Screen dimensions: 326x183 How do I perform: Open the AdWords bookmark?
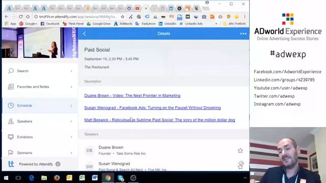pyautogui.click(x=123, y=24)
